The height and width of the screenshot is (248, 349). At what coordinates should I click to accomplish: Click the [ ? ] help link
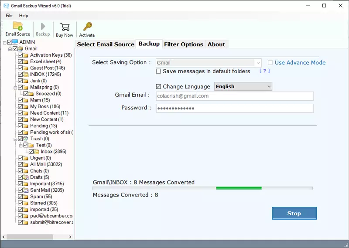point(264,71)
